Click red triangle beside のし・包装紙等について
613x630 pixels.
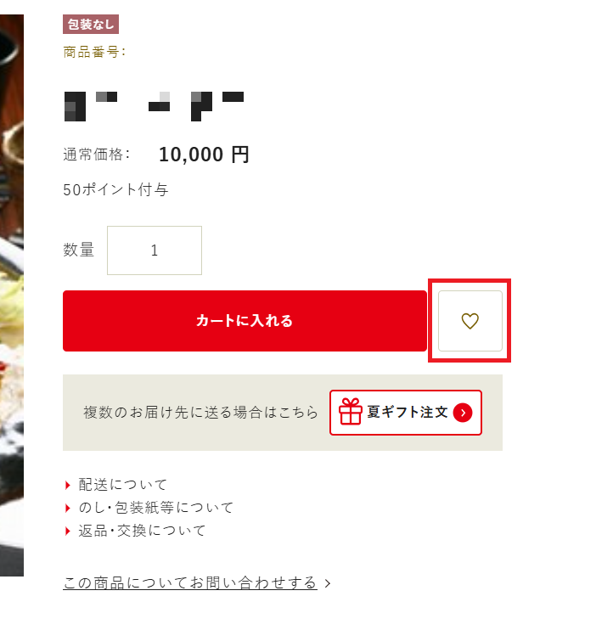click(67, 508)
